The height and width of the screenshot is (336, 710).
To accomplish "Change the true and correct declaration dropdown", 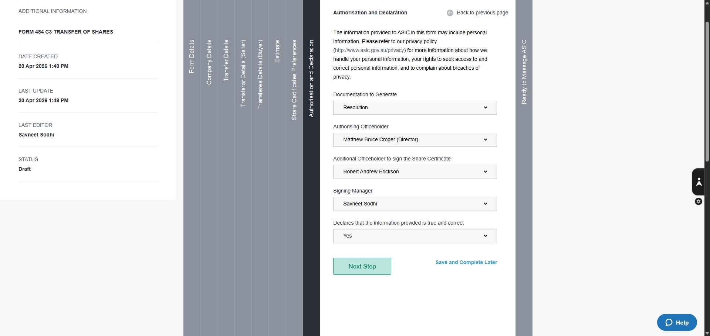I will (x=415, y=236).
